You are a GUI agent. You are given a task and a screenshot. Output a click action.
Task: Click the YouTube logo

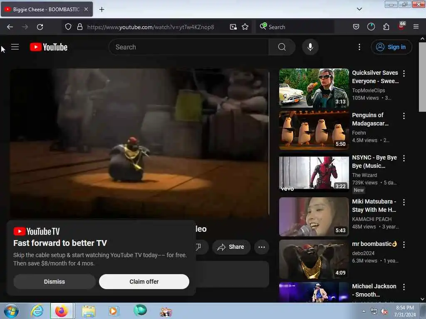(49, 47)
